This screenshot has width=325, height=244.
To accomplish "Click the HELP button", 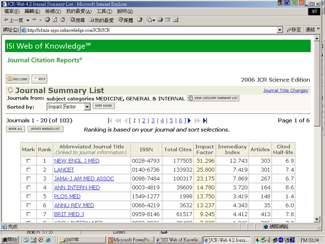I will click(x=39, y=79).
